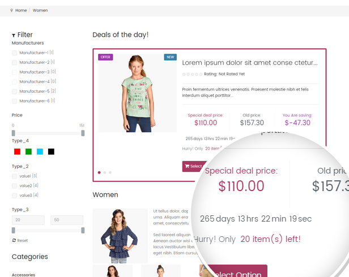Open the girl in green t-shirt product image
349x277 pixels.
[x=137, y=93]
